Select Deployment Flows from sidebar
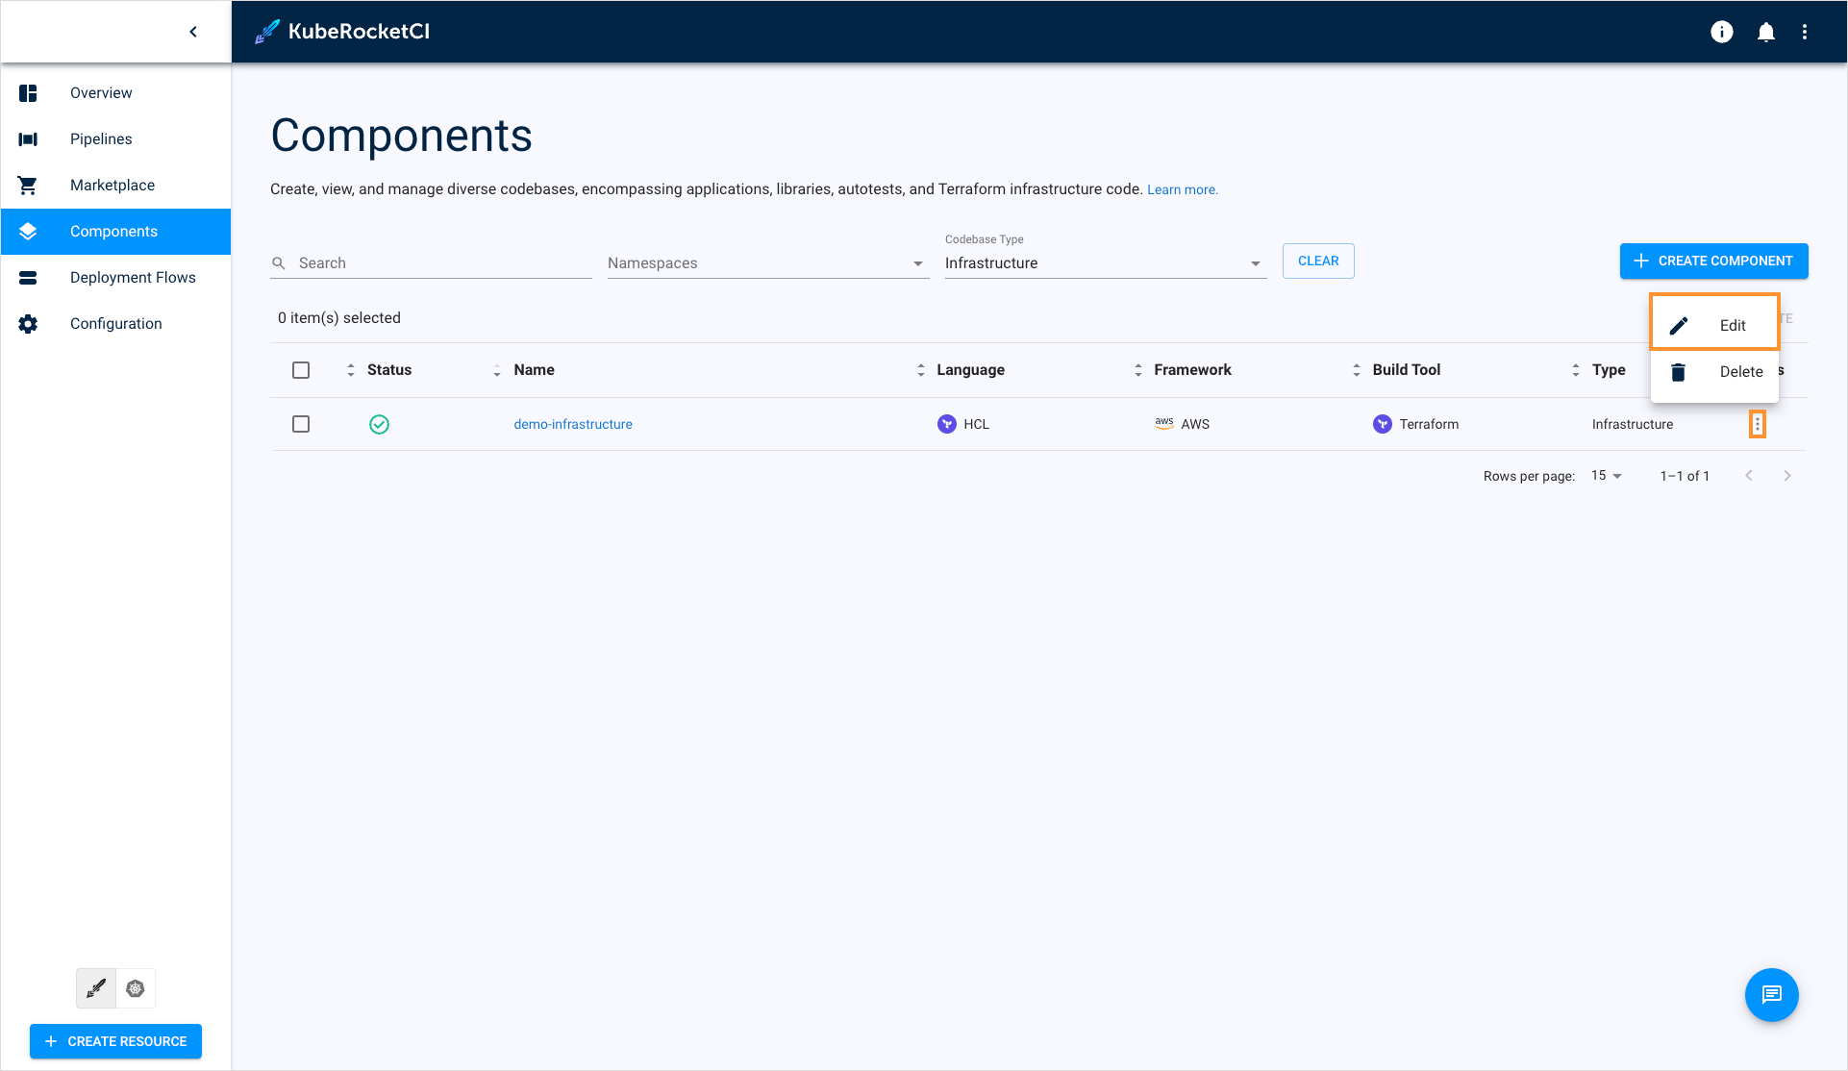 coord(134,278)
